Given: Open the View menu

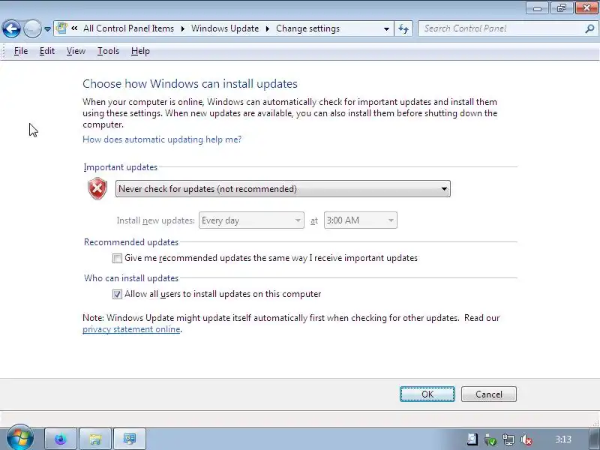Looking at the screenshot, I should (x=76, y=51).
